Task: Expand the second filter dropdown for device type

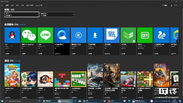Action: tap(56, 15)
